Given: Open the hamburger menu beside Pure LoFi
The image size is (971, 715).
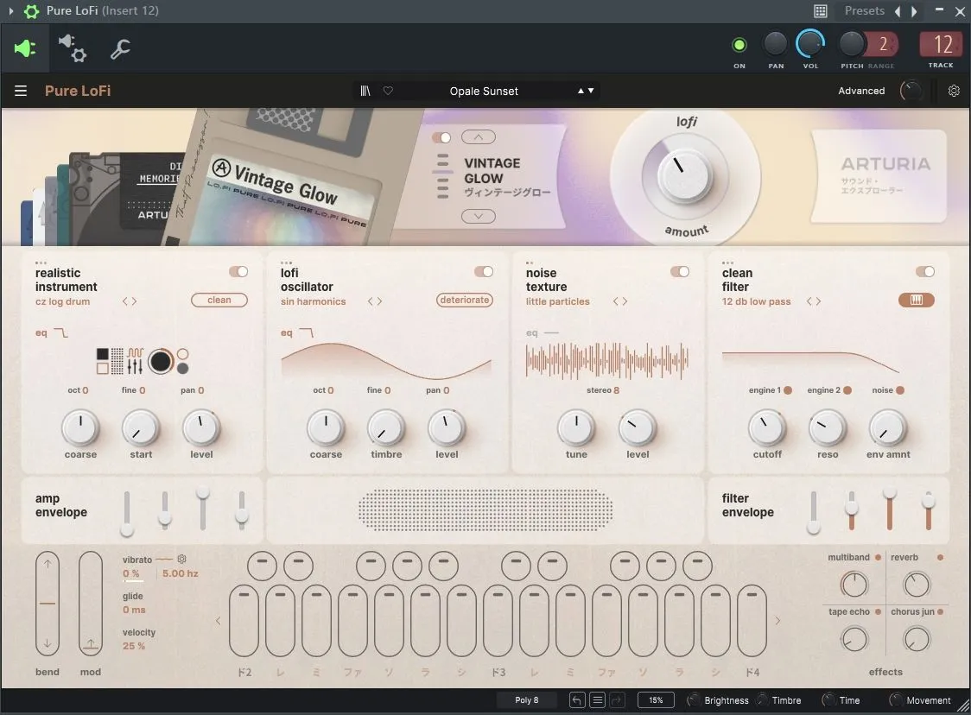Looking at the screenshot, I should [21, 91].
